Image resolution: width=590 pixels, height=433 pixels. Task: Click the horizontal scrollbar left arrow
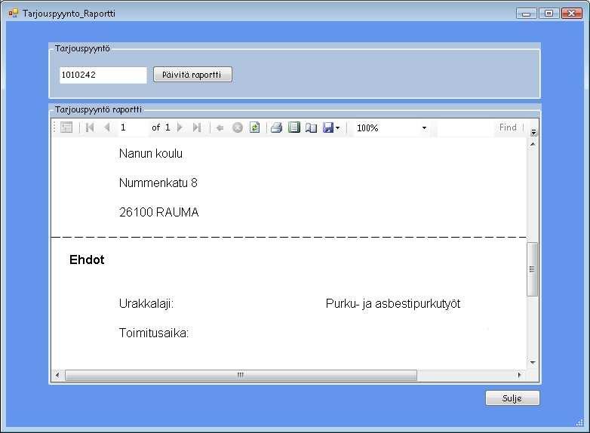coord(57,375)
